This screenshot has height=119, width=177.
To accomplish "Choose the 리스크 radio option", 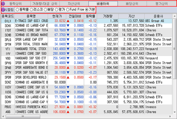I will click(x=31, y=10).
